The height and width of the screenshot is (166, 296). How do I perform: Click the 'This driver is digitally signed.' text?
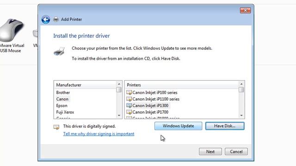point(89,126)
